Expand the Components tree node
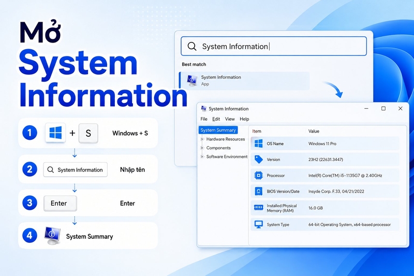Image resolution: width=414 pixels, height=276 pixels. point(202,148)
